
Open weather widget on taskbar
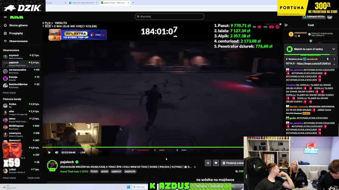pos(9,187)
